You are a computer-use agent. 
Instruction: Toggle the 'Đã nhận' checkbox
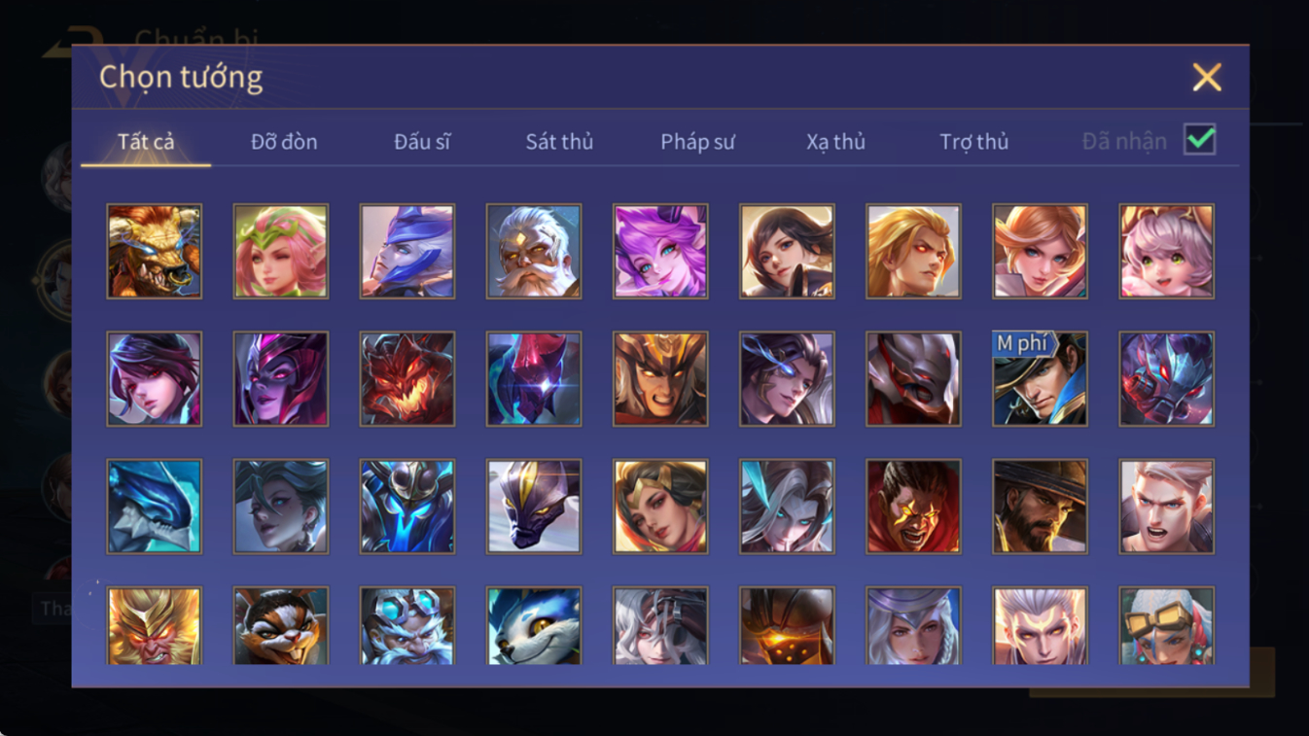[1200, 140]
